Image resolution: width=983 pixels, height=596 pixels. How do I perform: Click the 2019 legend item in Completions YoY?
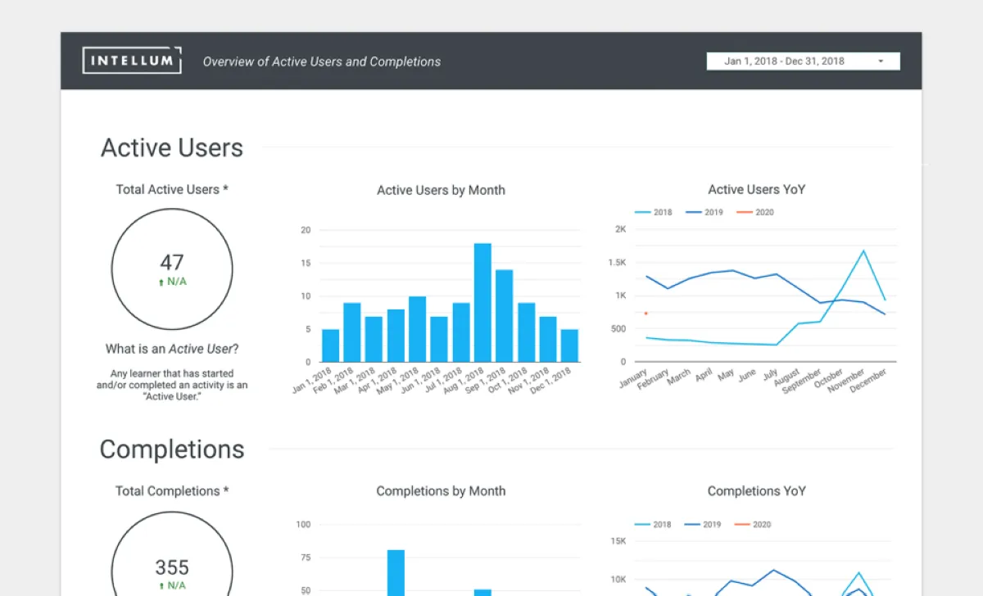[x=702, y=524]
